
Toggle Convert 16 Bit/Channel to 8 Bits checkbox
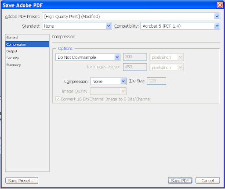[x=58, y=99]
